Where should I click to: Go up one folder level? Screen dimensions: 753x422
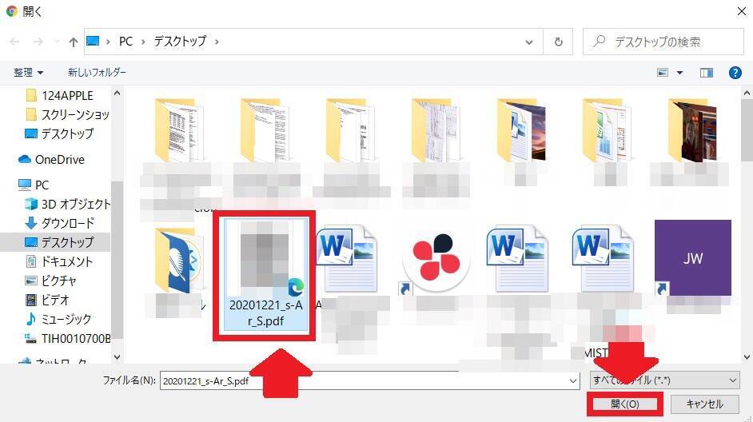click(x=73, y=42)
